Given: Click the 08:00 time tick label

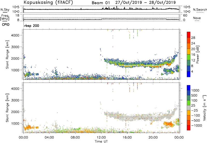Looking at the screenshot, I should pyautogui.click(x=75, y=138).
